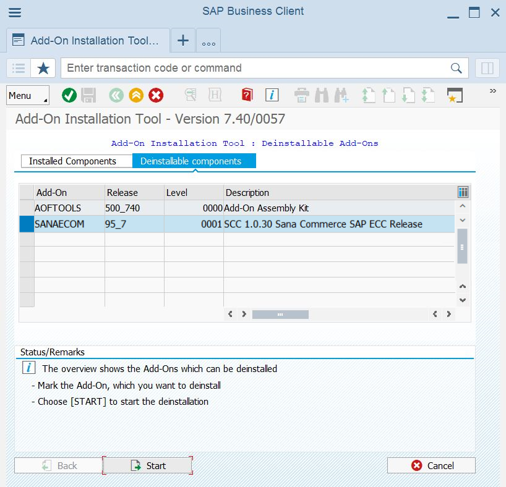This screenshot has width=506, height=487.
Task: Open the more tabs ellipsis button
Action: pyautogui.click(x=208, y=41)
